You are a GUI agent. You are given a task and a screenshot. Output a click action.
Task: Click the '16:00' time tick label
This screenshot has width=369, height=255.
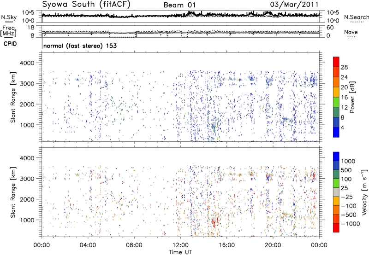[226, 245]
